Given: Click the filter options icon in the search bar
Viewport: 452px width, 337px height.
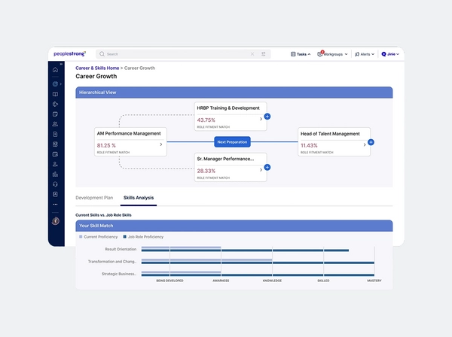Looking at the screenshot, I should [x=264, y=54].
